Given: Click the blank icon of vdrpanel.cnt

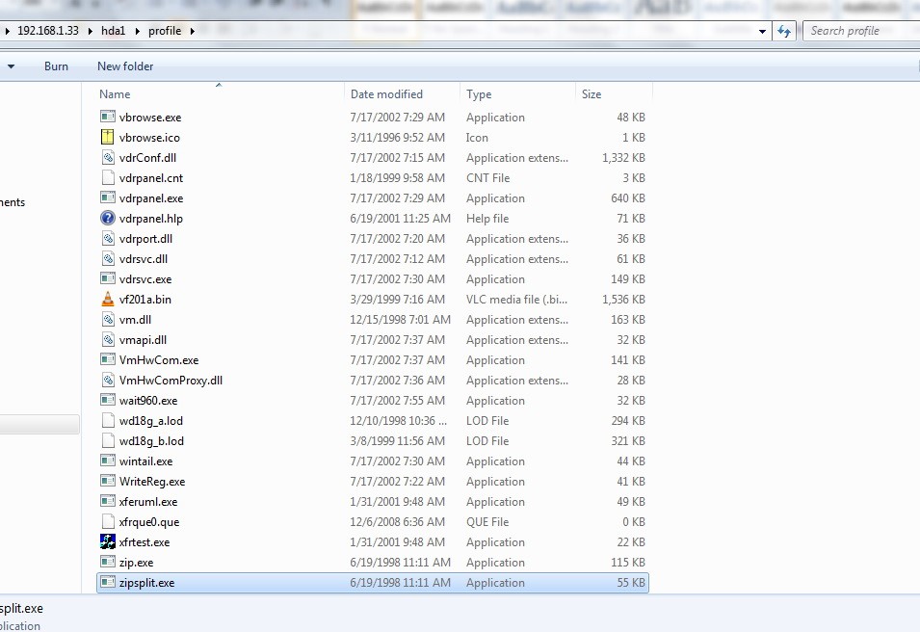Looking at the screenshot, I should coord(107,178).
